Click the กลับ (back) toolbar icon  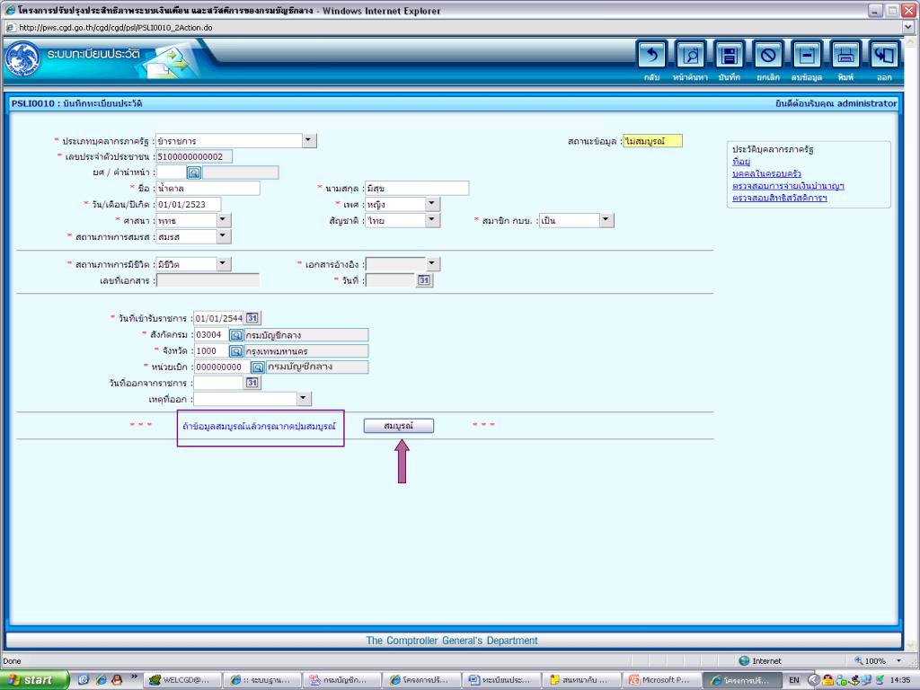coord(652,56)
